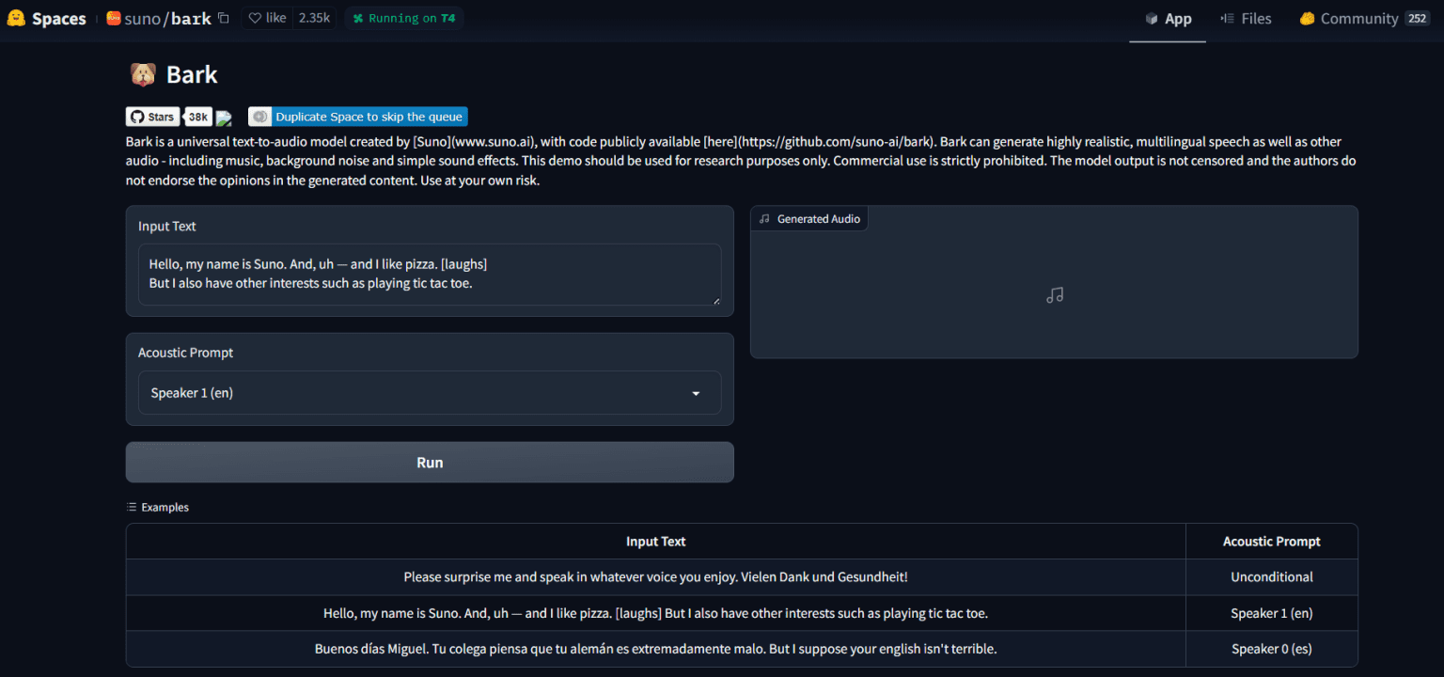The image size is (1444, 677).
Task: Click the suno avatar icon beside the space name
Action: 114,18
